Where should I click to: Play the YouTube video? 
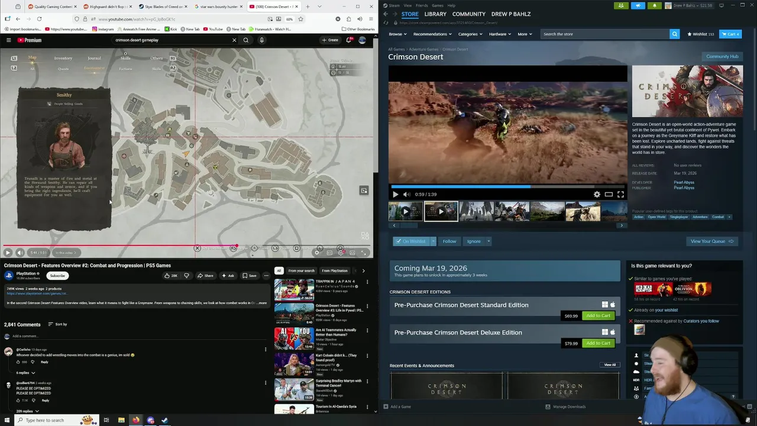(8, 253)
